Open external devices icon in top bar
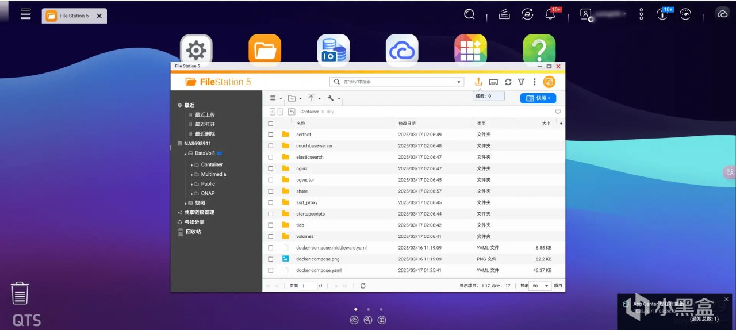The width and height of the screenshot is (736, 330). (x=527, y=14)
